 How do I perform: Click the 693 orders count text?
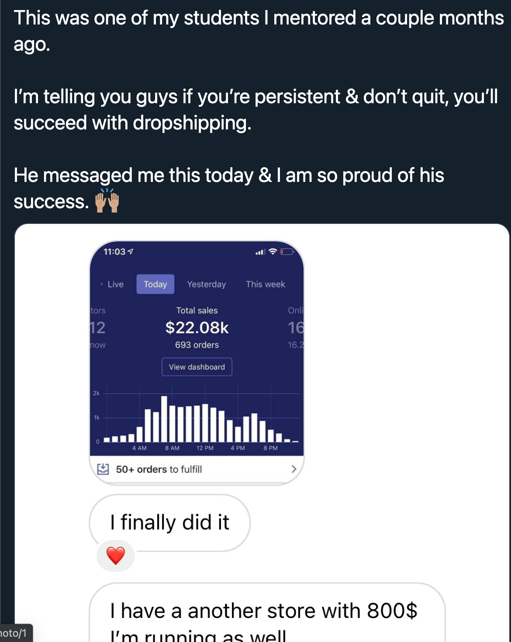pyautogui.click(x=197, y=345)
